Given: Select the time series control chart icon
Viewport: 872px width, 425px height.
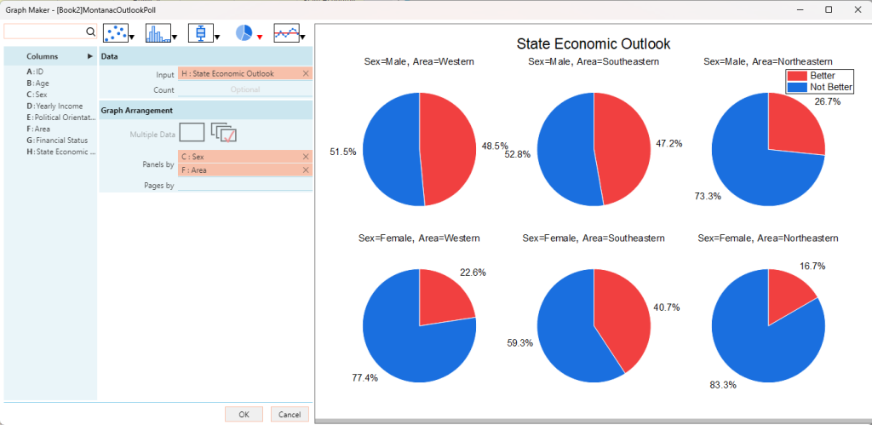Looking at the screenshot, I should (x=286, y=32).
